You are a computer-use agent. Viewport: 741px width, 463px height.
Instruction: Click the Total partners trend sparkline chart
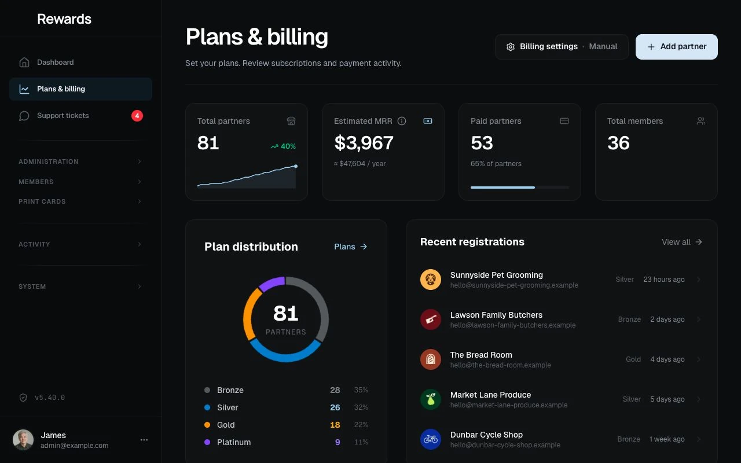pyautogui.click(x=247, y=177)
